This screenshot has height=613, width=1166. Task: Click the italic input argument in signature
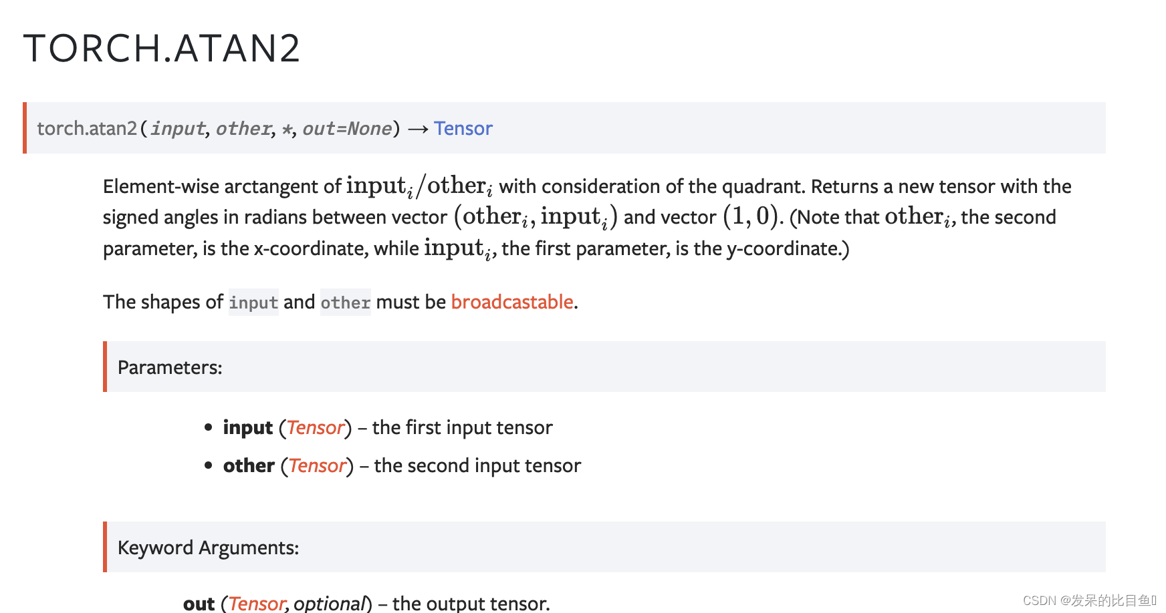coord(178,128)
